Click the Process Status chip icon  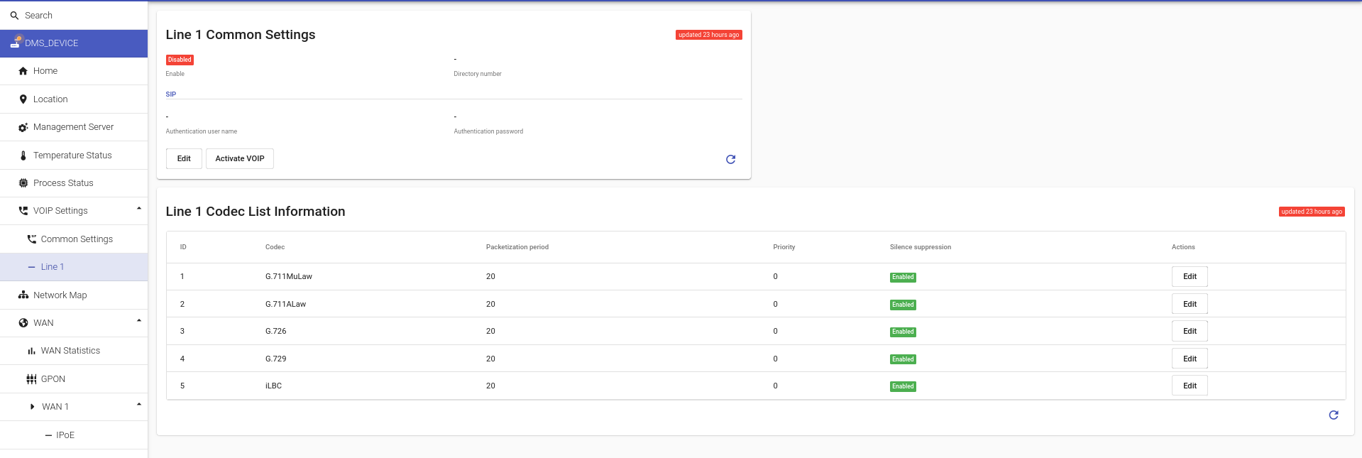pos(23,183)
